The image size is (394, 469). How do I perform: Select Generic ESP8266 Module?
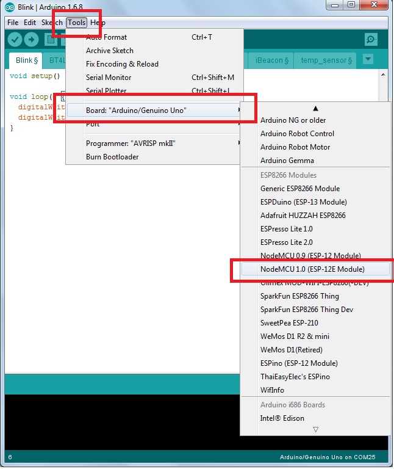tap(315, 189)
